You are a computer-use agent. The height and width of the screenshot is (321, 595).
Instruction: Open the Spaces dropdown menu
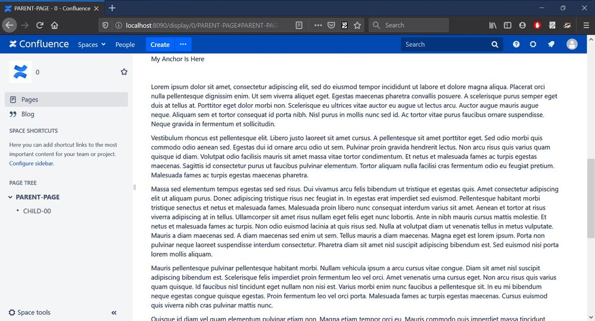click(x=92, y=45)
